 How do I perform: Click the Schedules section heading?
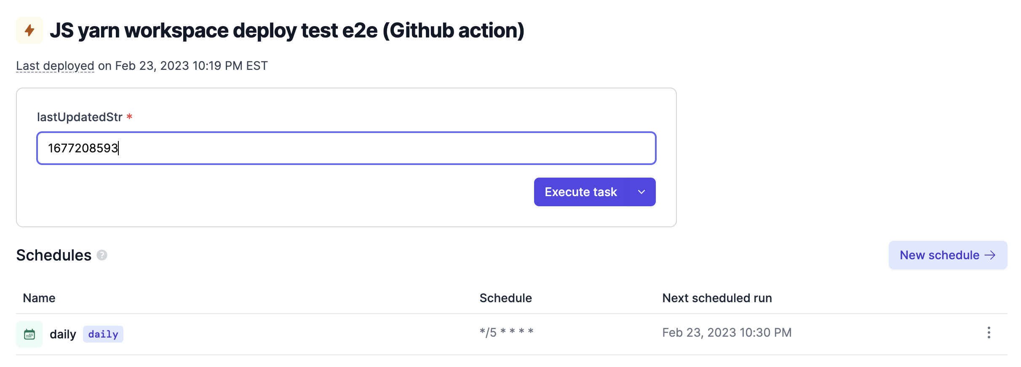[53, 255]
